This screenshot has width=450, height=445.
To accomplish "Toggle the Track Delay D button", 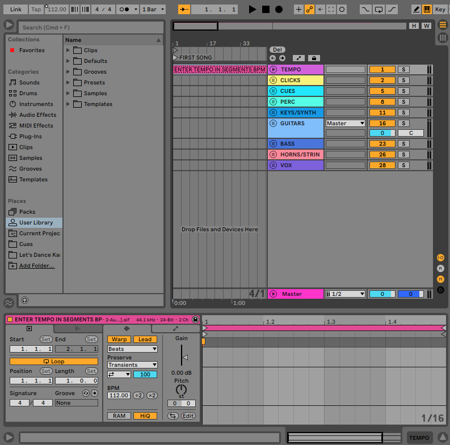I will pos(440,290).
